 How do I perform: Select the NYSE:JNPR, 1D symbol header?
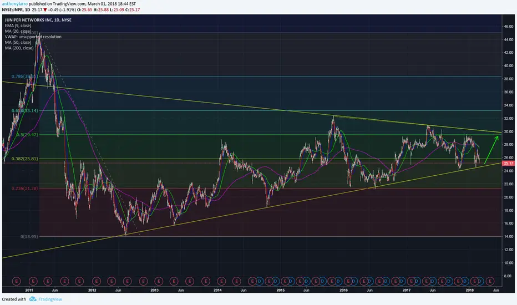(x=16, y=9)
